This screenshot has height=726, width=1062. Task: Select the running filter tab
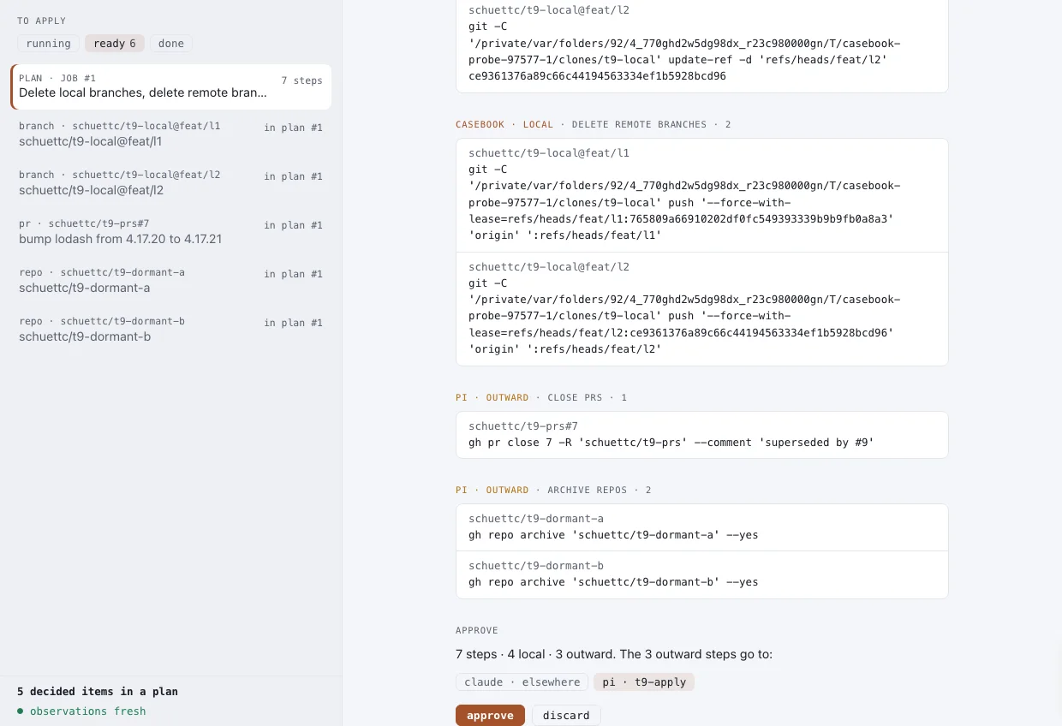click(x=48, y=44)
